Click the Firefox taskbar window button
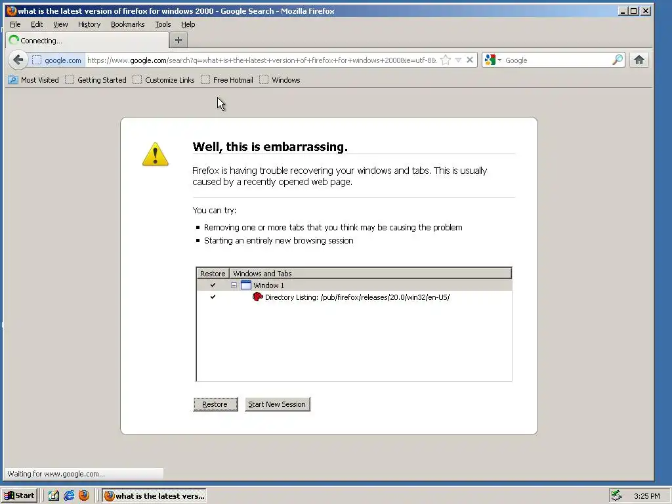672x504 pixels. pyautogui.click(x=154, y=496)
